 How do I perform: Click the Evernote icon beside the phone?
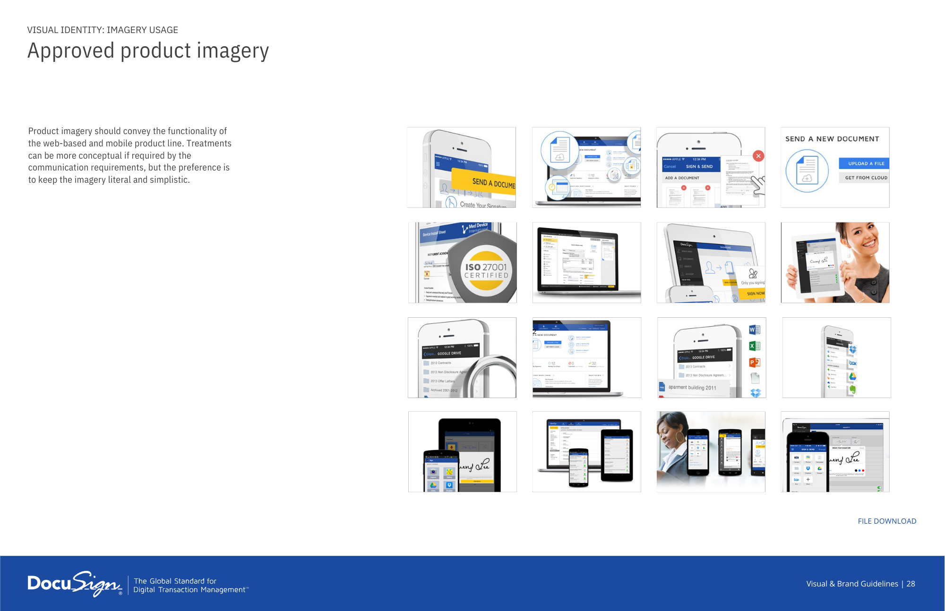pyautogui.click(x=853, y=390)
